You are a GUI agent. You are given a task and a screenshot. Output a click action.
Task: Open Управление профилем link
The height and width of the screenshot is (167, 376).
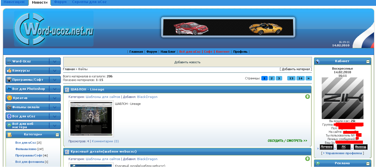coord(344,153)
